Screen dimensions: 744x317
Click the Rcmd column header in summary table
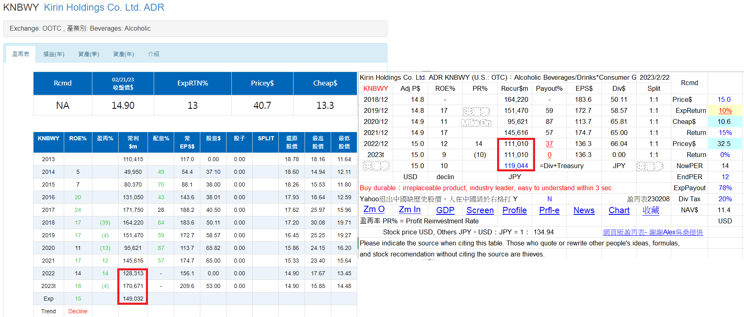pos(63,83)
